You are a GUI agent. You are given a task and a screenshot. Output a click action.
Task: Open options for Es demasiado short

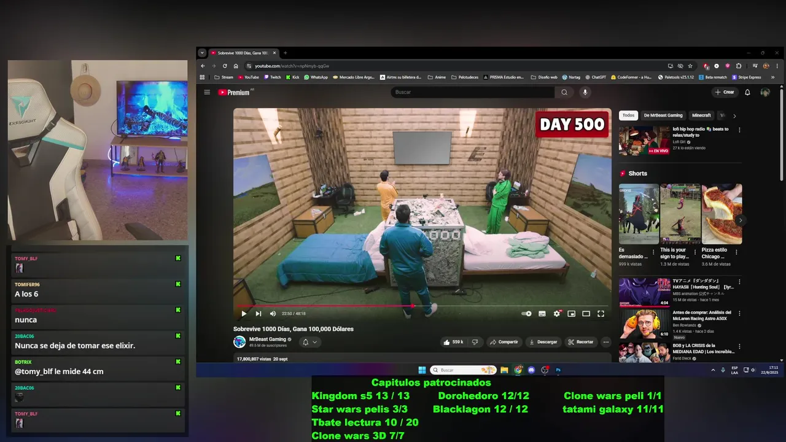[653, 252]
